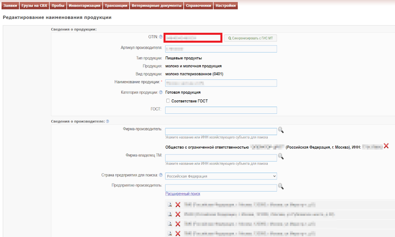Viewport: 395px width, 237px height.
Task: Open the Настройки tab
Action: point(226,6)
